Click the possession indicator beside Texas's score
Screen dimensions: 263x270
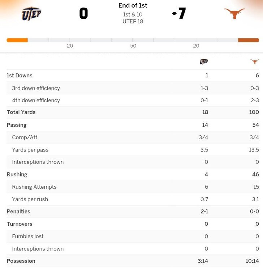(174, 14)
